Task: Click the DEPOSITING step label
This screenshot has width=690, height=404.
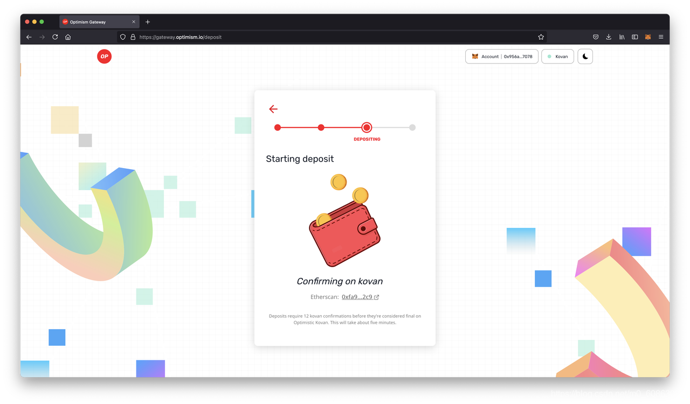Action: tap(367, 140)
